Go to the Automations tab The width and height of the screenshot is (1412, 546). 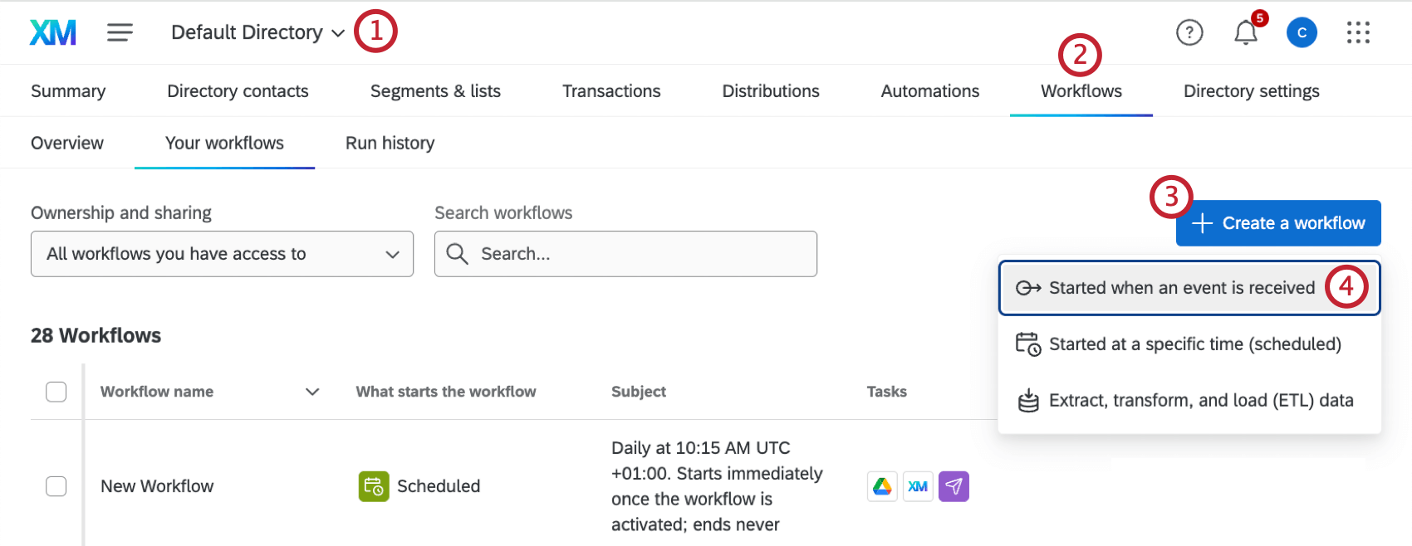[929, 91]
